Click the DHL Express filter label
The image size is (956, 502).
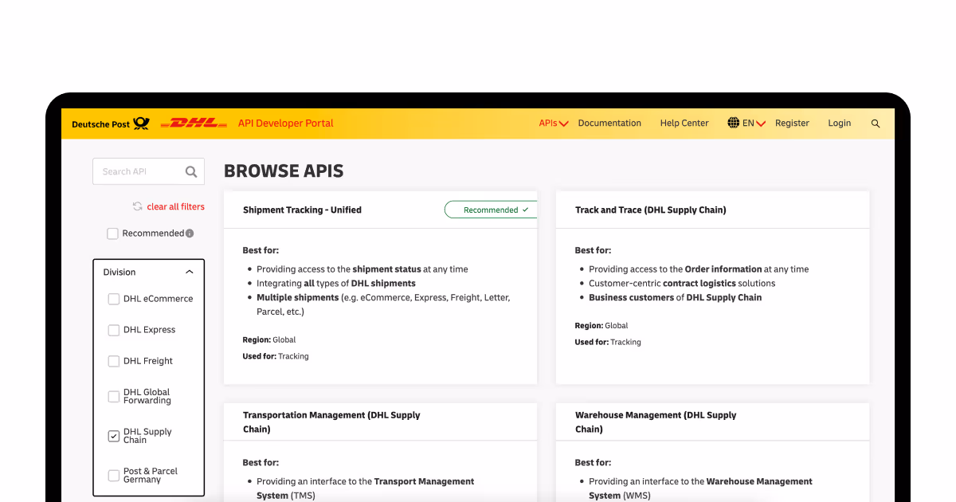coord(149,330)
